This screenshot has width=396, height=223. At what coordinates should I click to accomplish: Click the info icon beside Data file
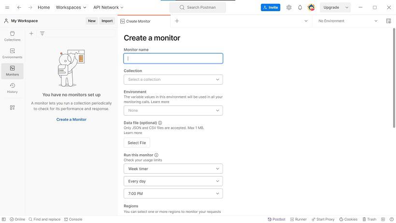pyautogui.click(x=160, y=123)
